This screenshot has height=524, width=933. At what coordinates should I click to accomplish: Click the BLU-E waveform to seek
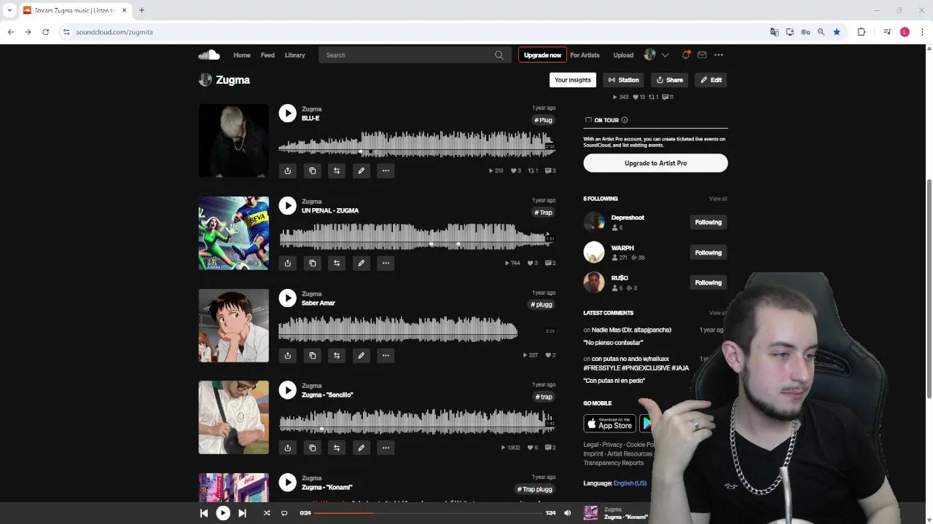click(x=417, y=144)
